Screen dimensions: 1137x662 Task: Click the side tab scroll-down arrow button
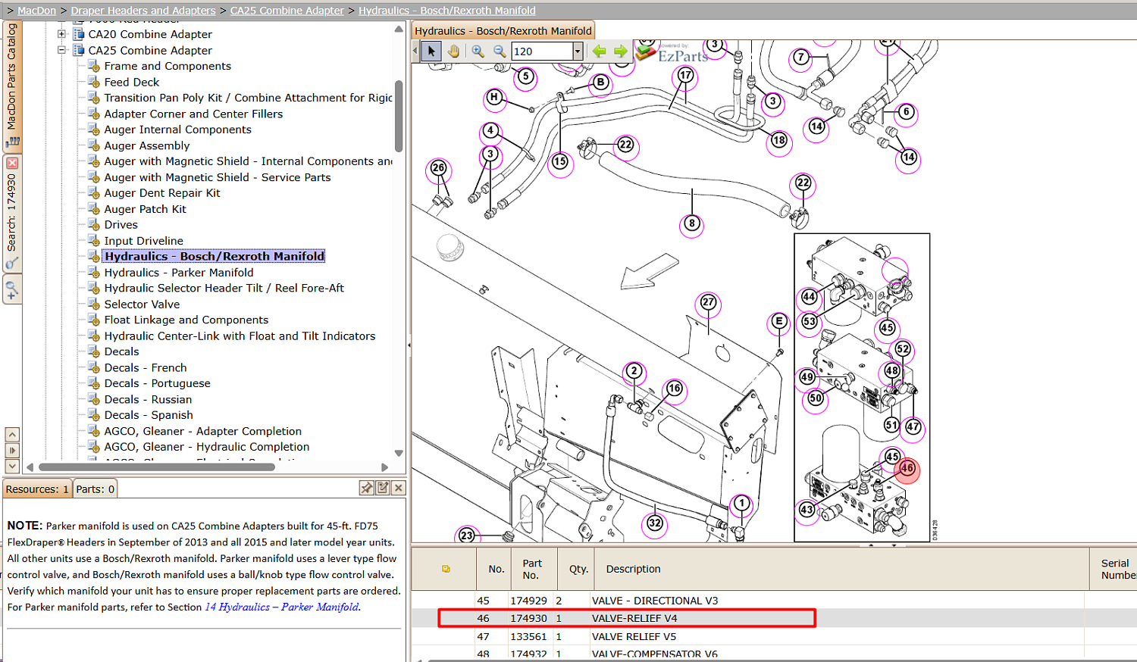[12, 467]
